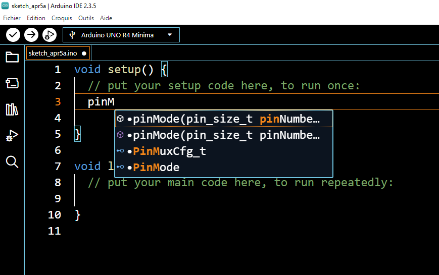Click the Upload arrow button
Viewport: 439px width, 275px height.
[x=31, y=35]
